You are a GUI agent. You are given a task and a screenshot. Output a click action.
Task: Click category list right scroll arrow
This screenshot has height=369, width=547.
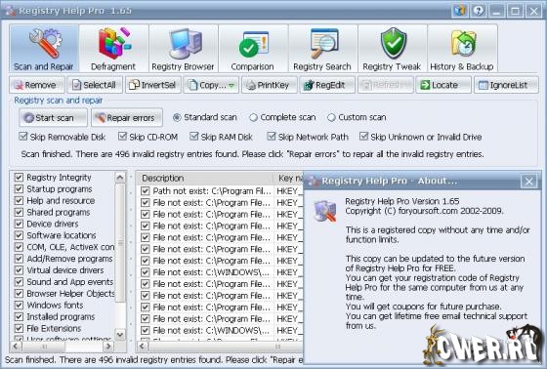[108, 347]
